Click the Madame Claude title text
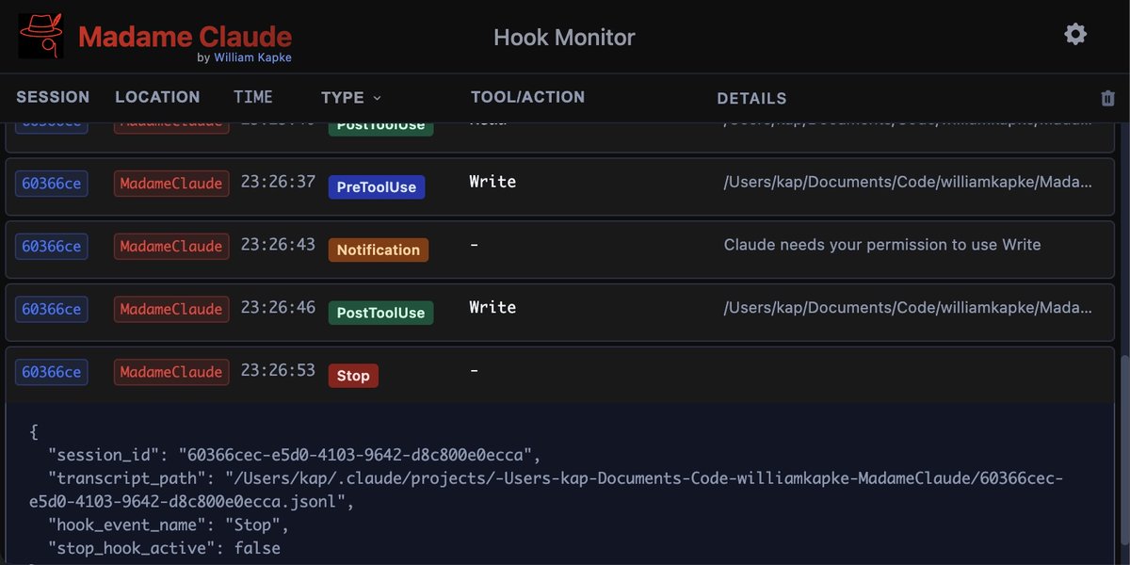The width and height of the screenshot is (1130, 565). tap(185, 36)
